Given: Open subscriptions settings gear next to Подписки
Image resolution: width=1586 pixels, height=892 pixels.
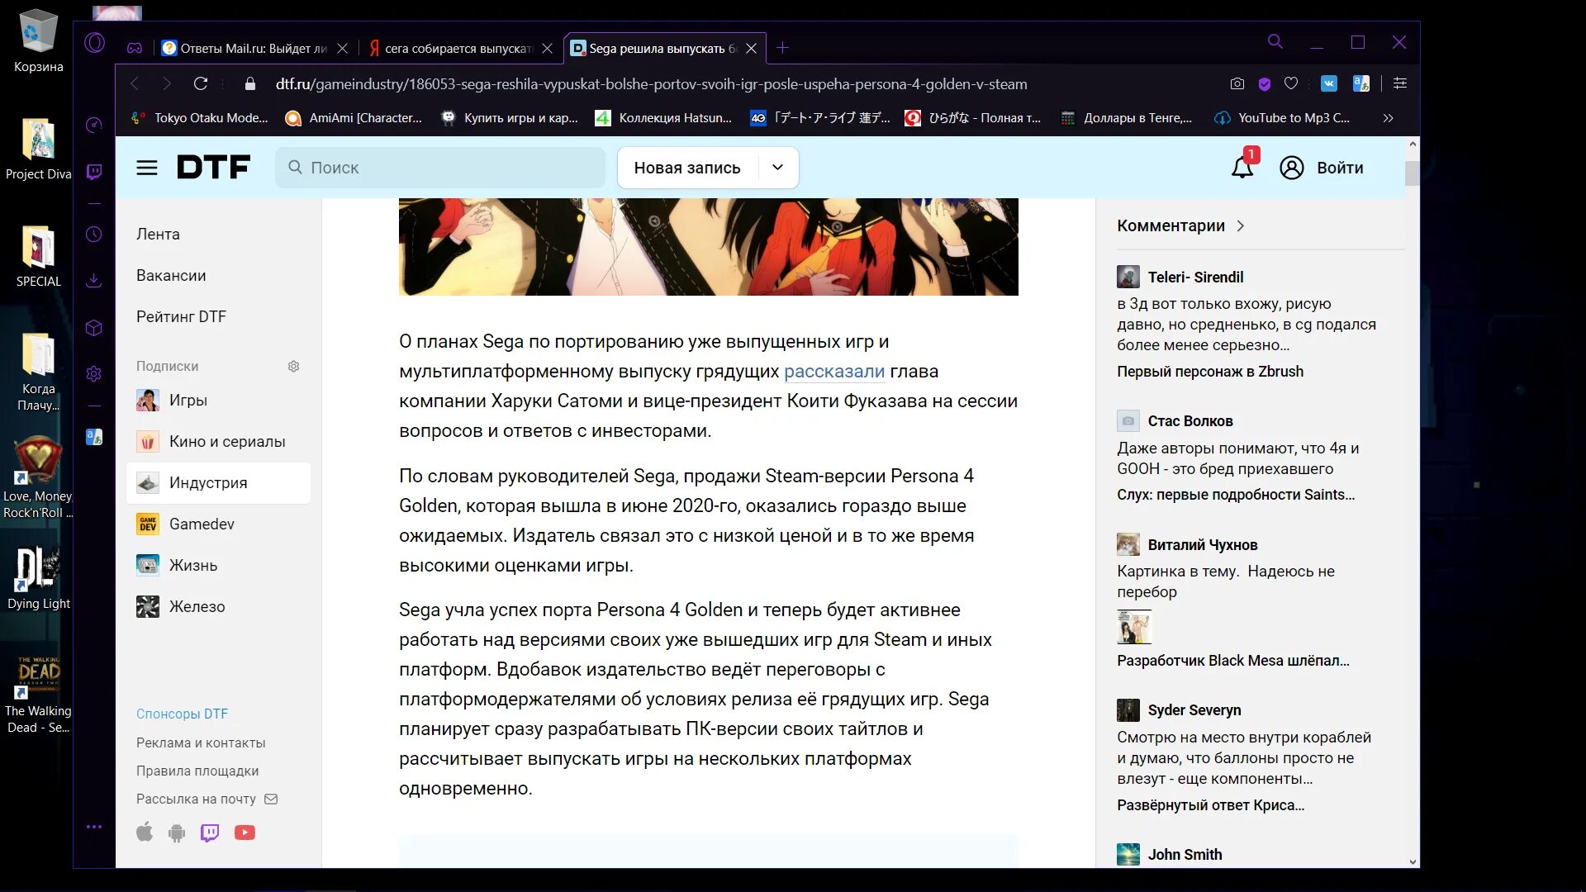Looking at the screenshot, I should coord(293,366).
